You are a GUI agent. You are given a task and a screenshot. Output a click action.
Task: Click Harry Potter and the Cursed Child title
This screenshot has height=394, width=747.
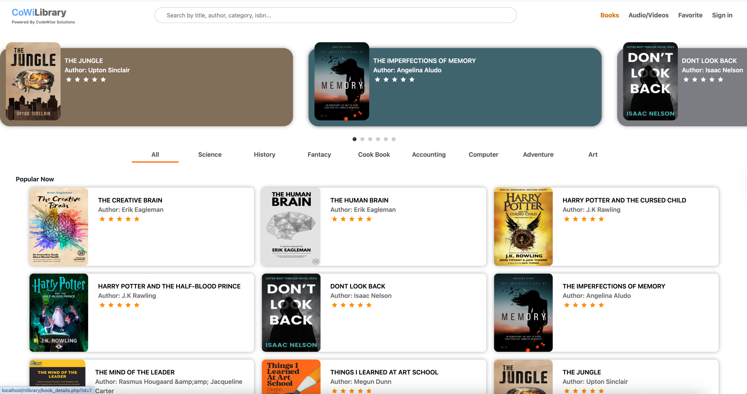[624, 200]
